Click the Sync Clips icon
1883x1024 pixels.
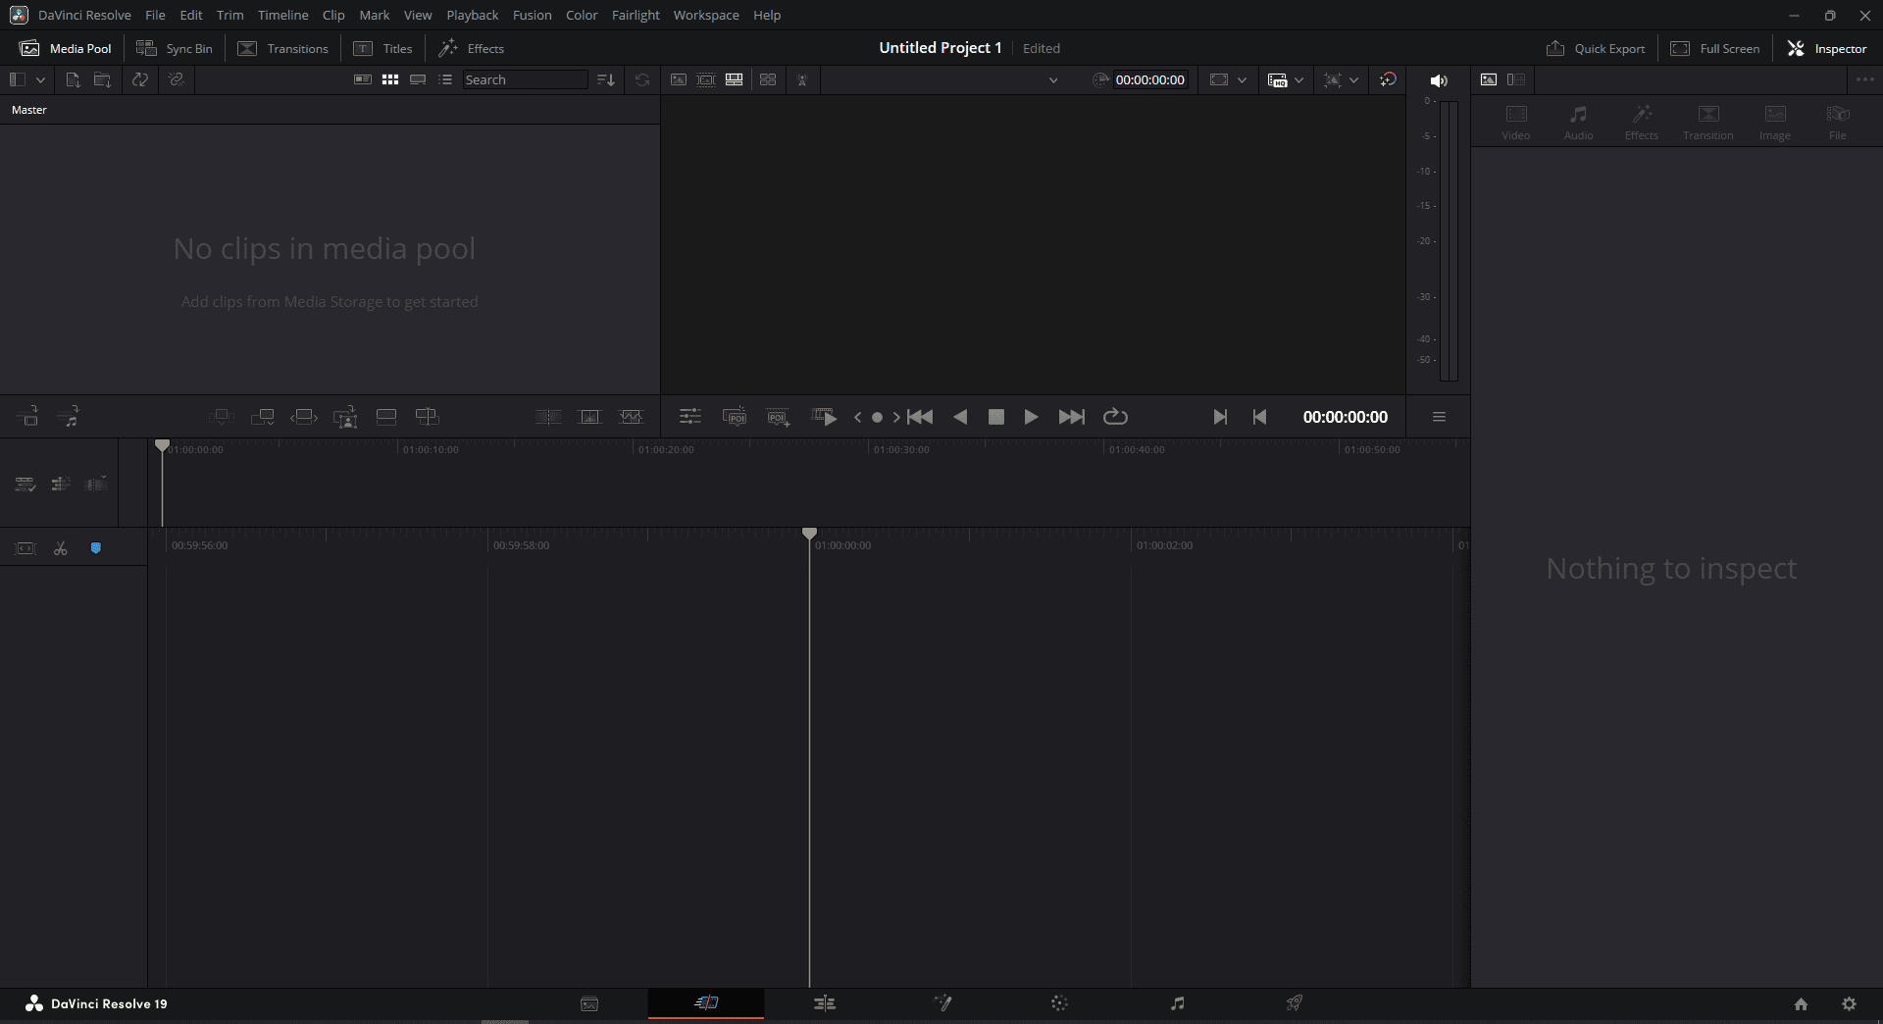click(x=140, y=79)
